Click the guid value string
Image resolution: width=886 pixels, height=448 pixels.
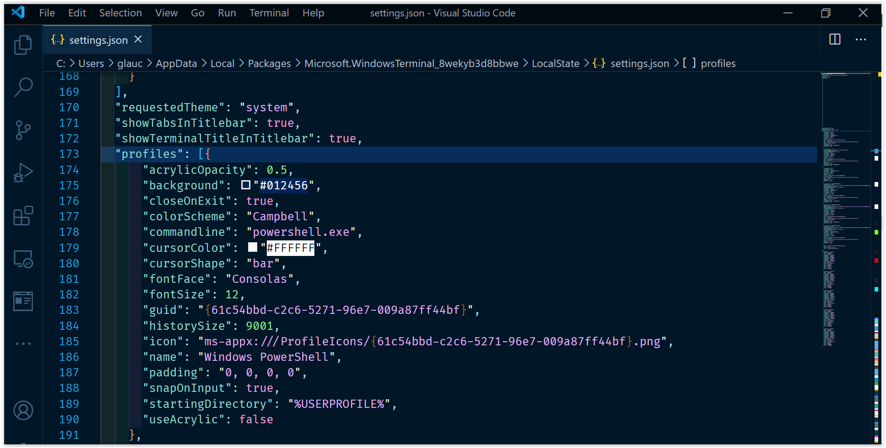point(335,310)
